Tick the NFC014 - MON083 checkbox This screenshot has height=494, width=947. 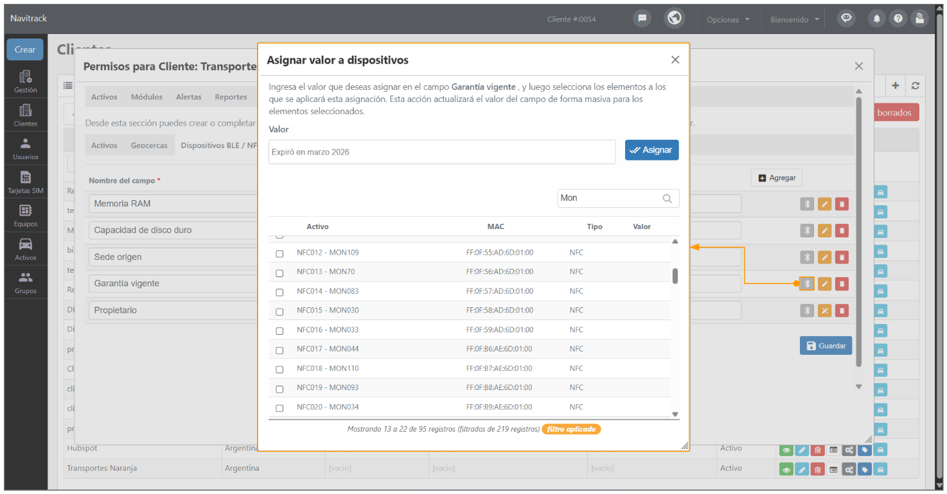coord(279,292)
